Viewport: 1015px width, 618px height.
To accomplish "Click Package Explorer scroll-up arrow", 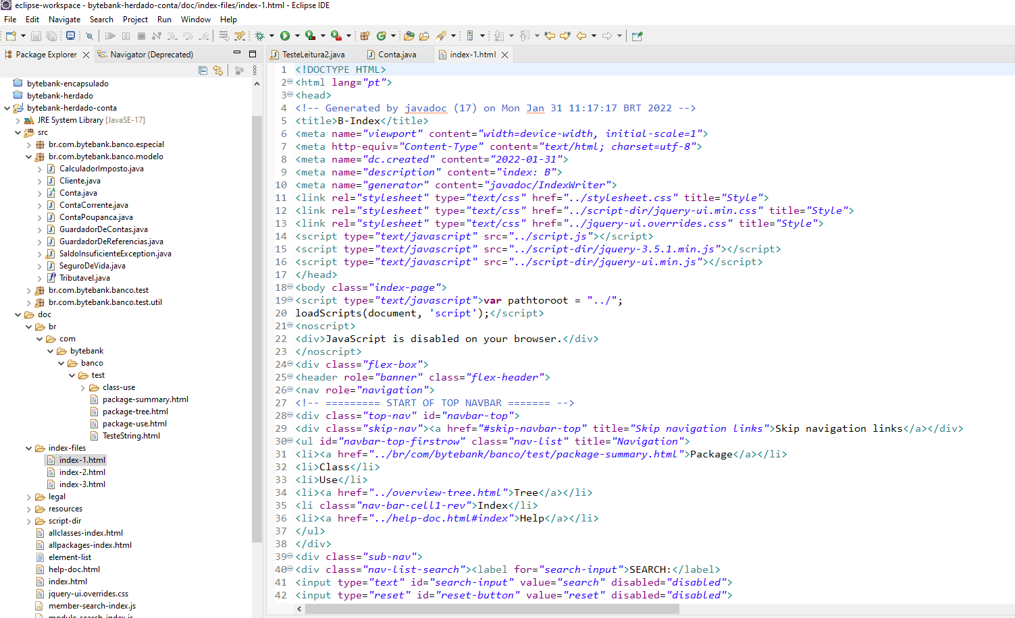I will [x=257, y=84].
